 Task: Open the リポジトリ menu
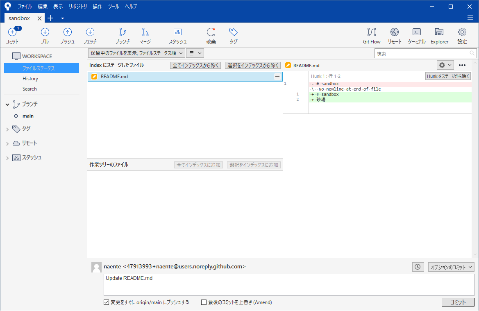tap(77, 6)
